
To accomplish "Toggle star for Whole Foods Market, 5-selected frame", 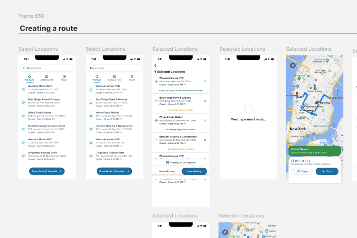I will (x=91, y=116).
